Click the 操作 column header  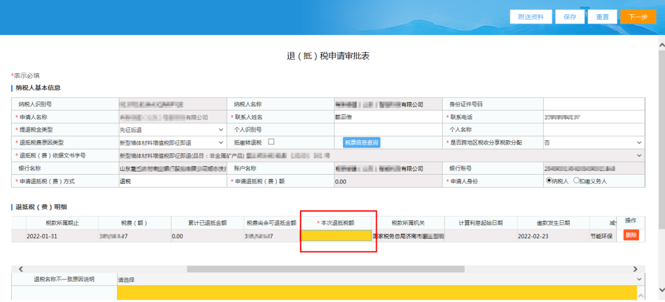point(631,221)
